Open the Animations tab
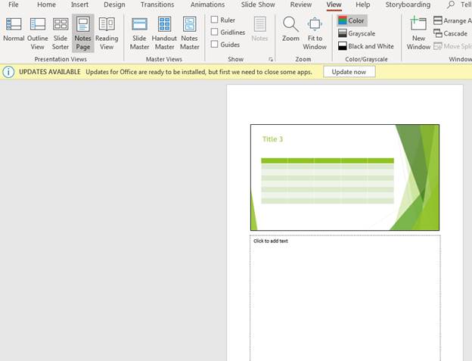Image resolution: width=472 pixels, height=361 pixels. (207, 5)
